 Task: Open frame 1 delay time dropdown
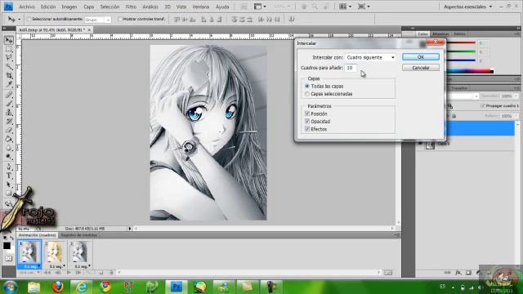click(38, 266)
